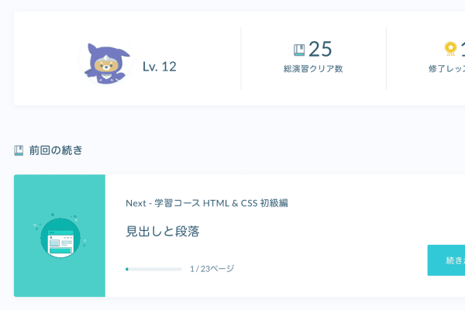Click the number beside the medal icon
Image resolution: width=465 pixels, height=310 pixels.
461,49
